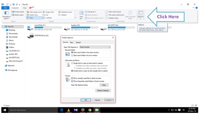Show hidden system tray icons
This screenshot has width=200, height=116.
(169, 110)
